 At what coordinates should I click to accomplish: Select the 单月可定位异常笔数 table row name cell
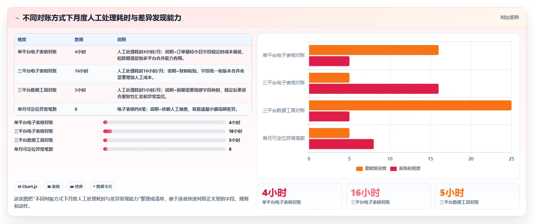[37, 109]
